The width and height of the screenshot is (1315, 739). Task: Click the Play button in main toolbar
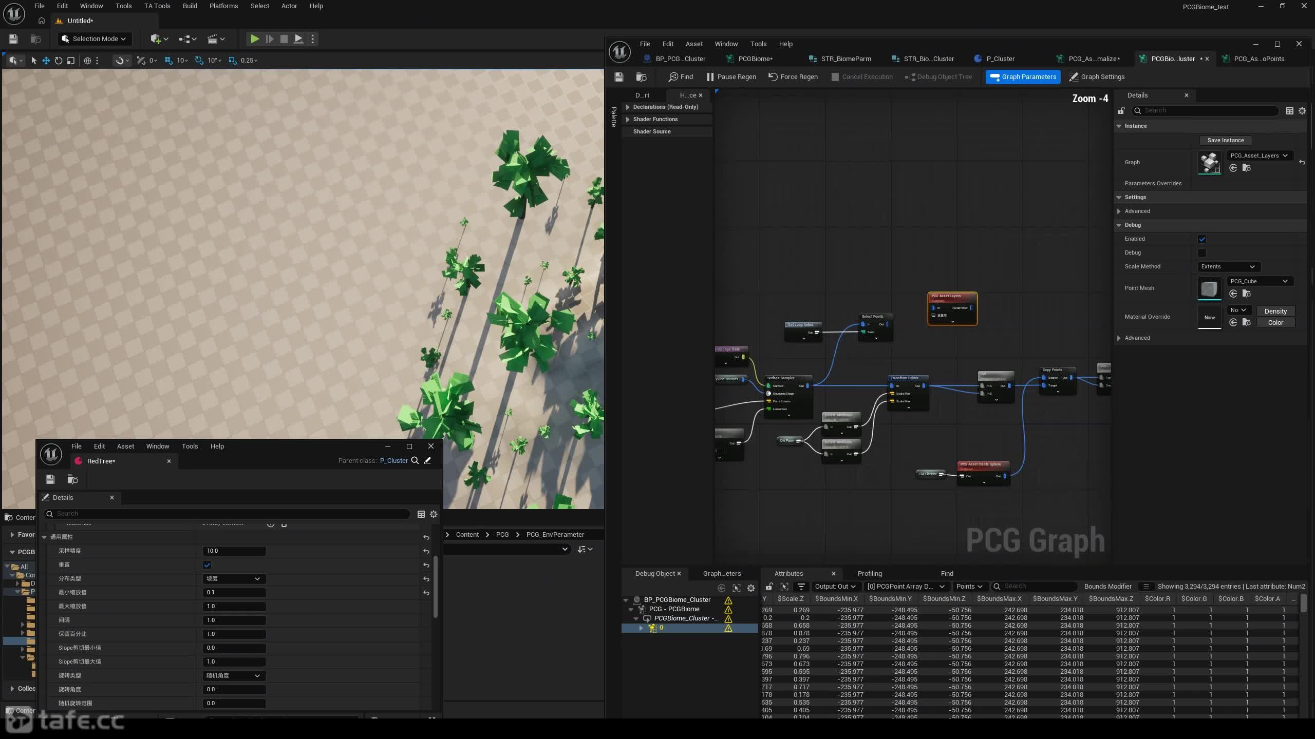254,39
